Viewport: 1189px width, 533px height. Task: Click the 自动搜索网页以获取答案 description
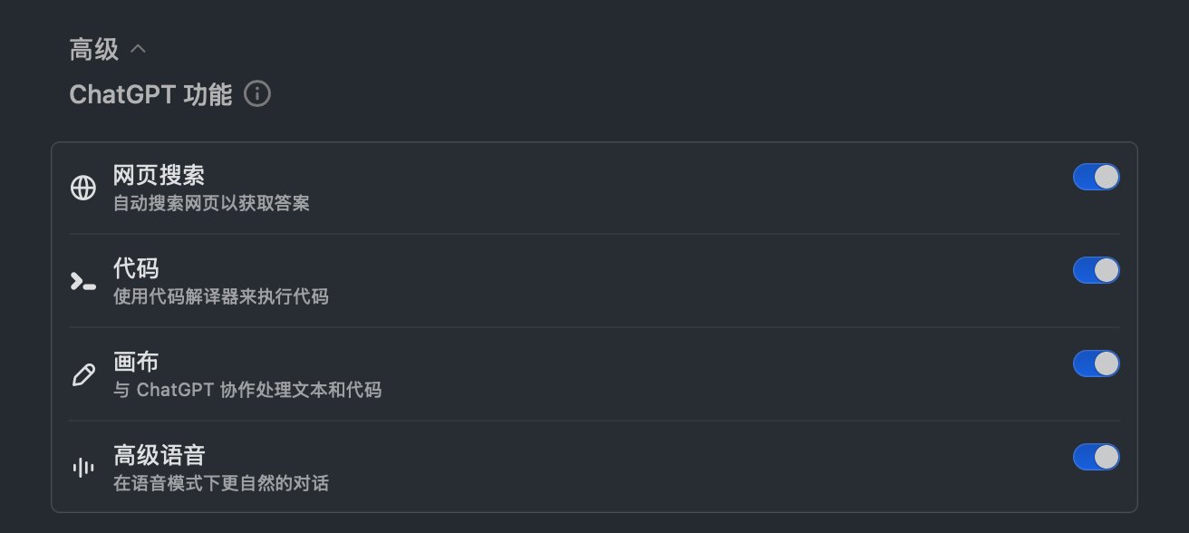pyautogui.click(x=211, y=203)
